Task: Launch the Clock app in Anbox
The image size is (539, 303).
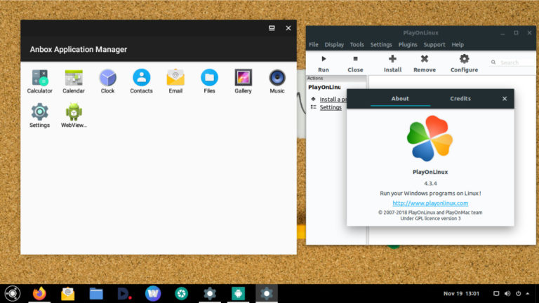Action: (107, 81)
